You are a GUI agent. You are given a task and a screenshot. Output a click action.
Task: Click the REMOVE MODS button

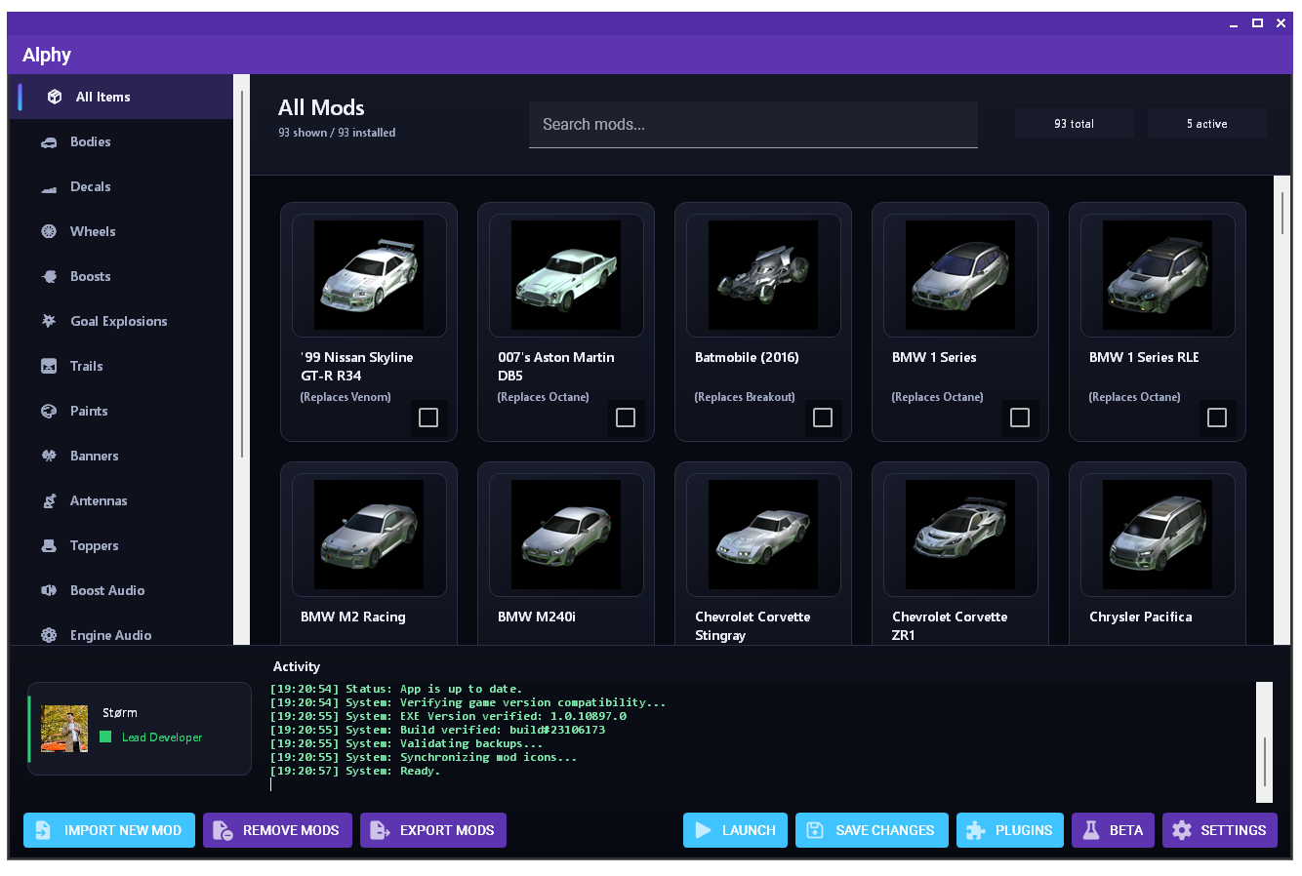click(x=277, y=830)
